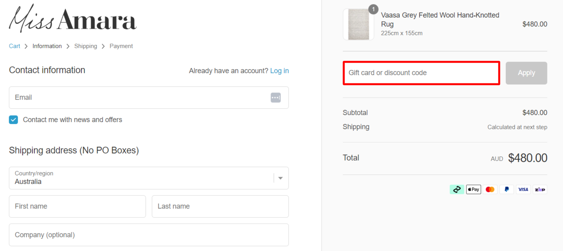Select the Apple Pay payment icon
The height and width of the screenshot is (251, 563).
tap(473, 189)
